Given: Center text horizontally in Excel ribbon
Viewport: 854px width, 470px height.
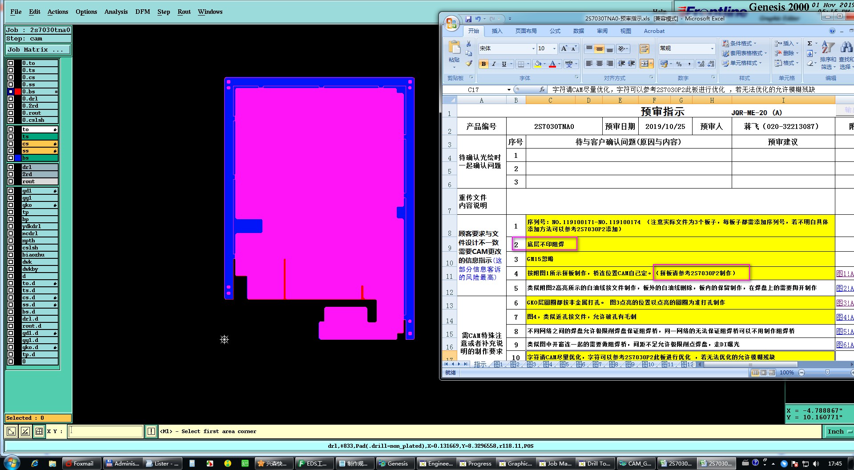Looking at the screenshot, I should pos(599,64).
